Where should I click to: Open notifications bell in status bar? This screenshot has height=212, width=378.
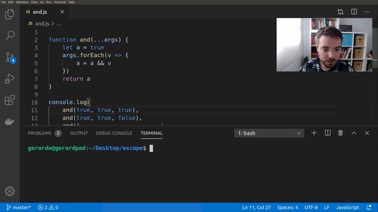(369, 207)
